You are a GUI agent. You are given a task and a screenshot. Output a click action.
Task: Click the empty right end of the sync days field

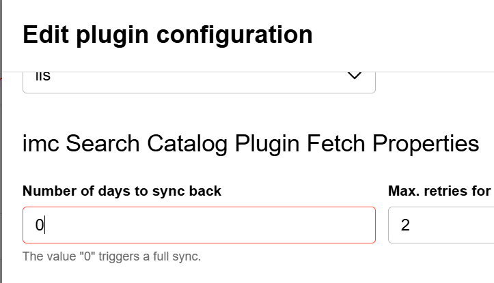[x=342, y=225]
